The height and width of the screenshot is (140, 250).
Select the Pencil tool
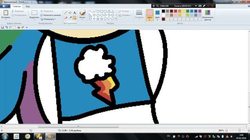click(x=66, y=13)
